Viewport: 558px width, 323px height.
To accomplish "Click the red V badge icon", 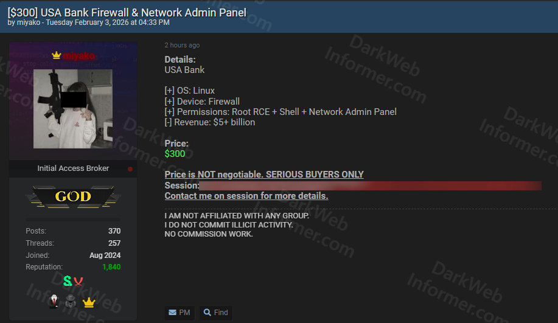I will 79,281.
